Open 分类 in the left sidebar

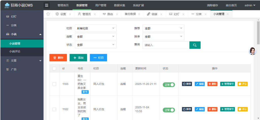click(22, 25)
